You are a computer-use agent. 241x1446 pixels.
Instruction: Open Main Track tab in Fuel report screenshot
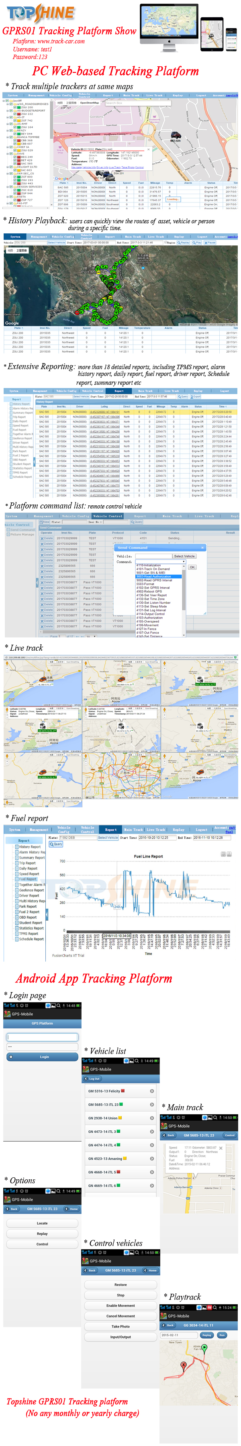click(134, 829)
